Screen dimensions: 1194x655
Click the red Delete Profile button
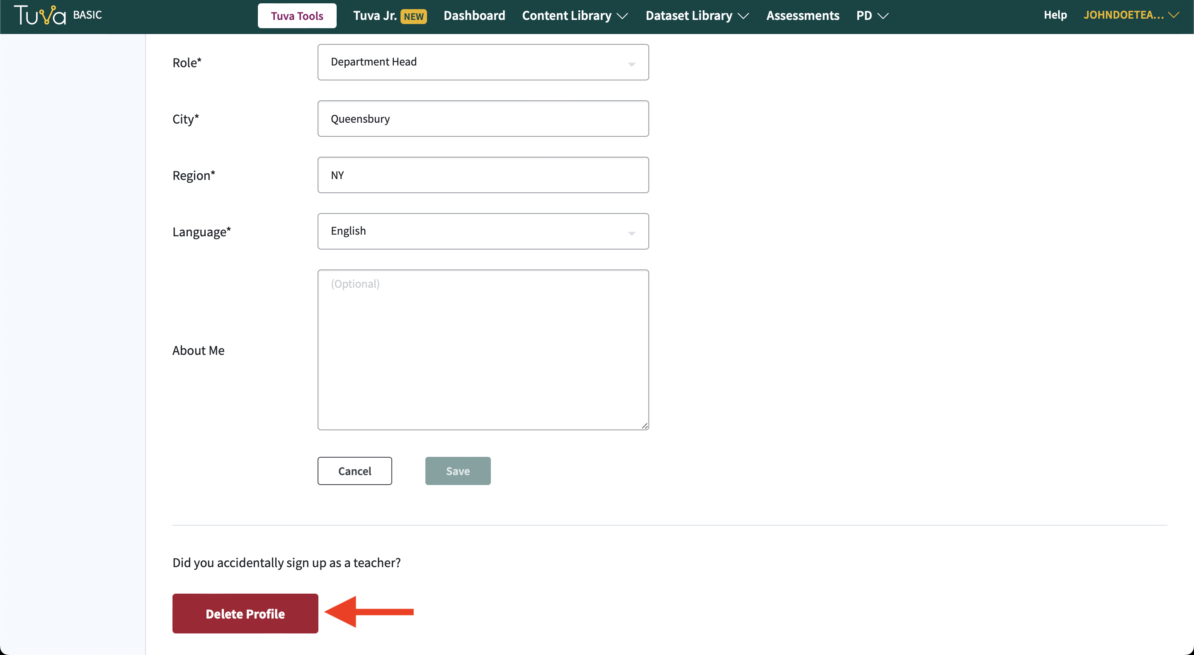pos(245,613)
